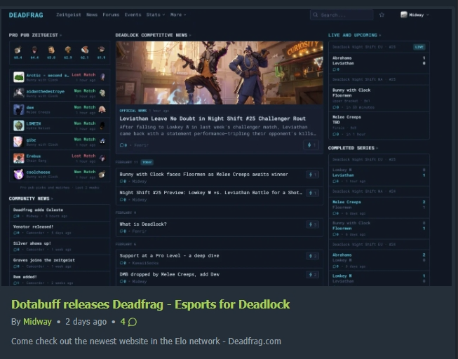458x359 pixels.
Task: Click the dew player avatar
Action: (19, 109)
